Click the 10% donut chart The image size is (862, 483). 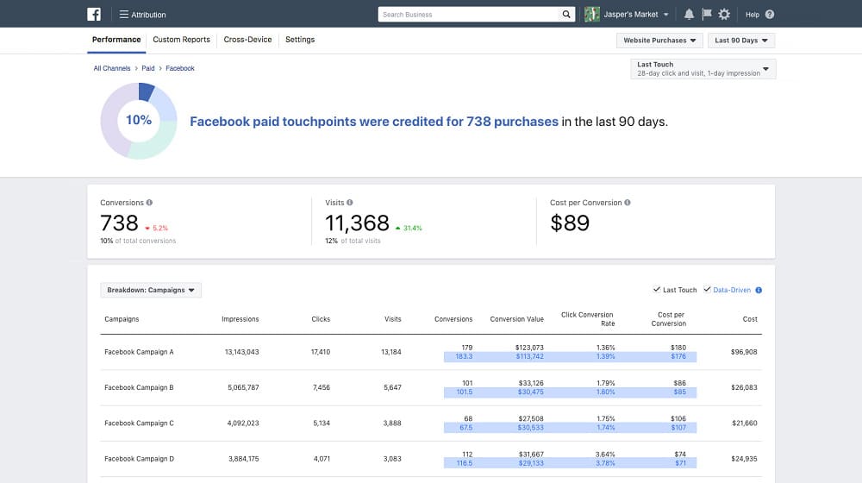139,121
